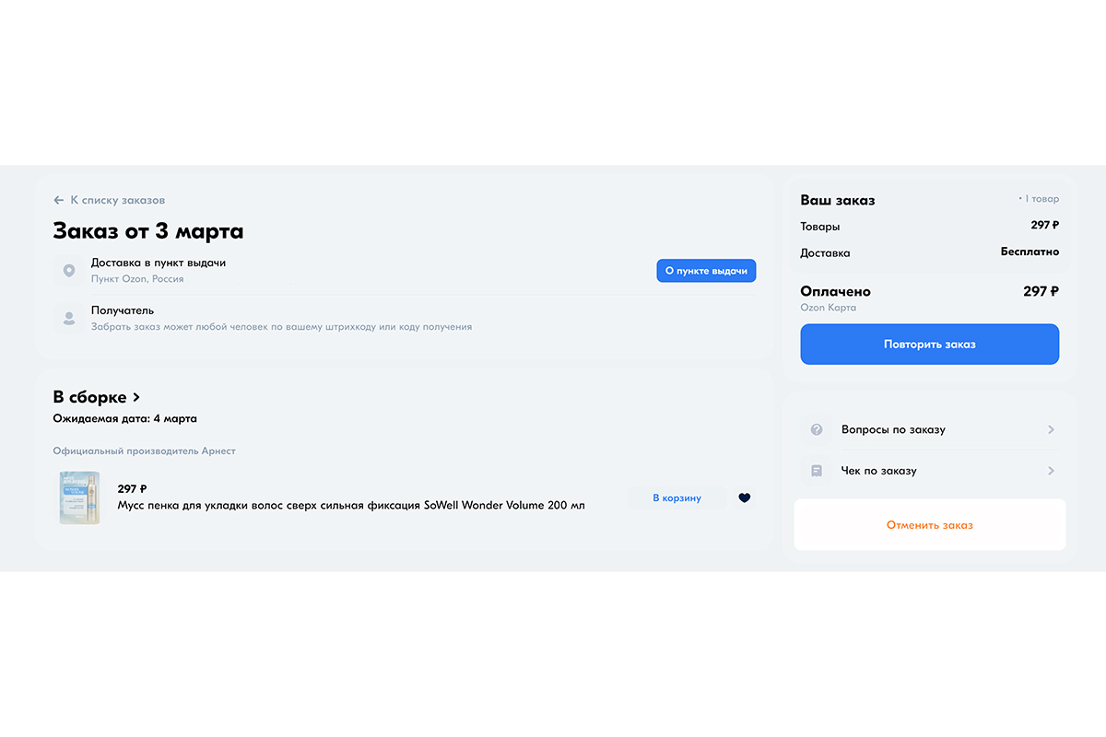This screenshot has height=737, width=1106.
Task: Go back via К списку заказов link
Action: pos(118,200)
